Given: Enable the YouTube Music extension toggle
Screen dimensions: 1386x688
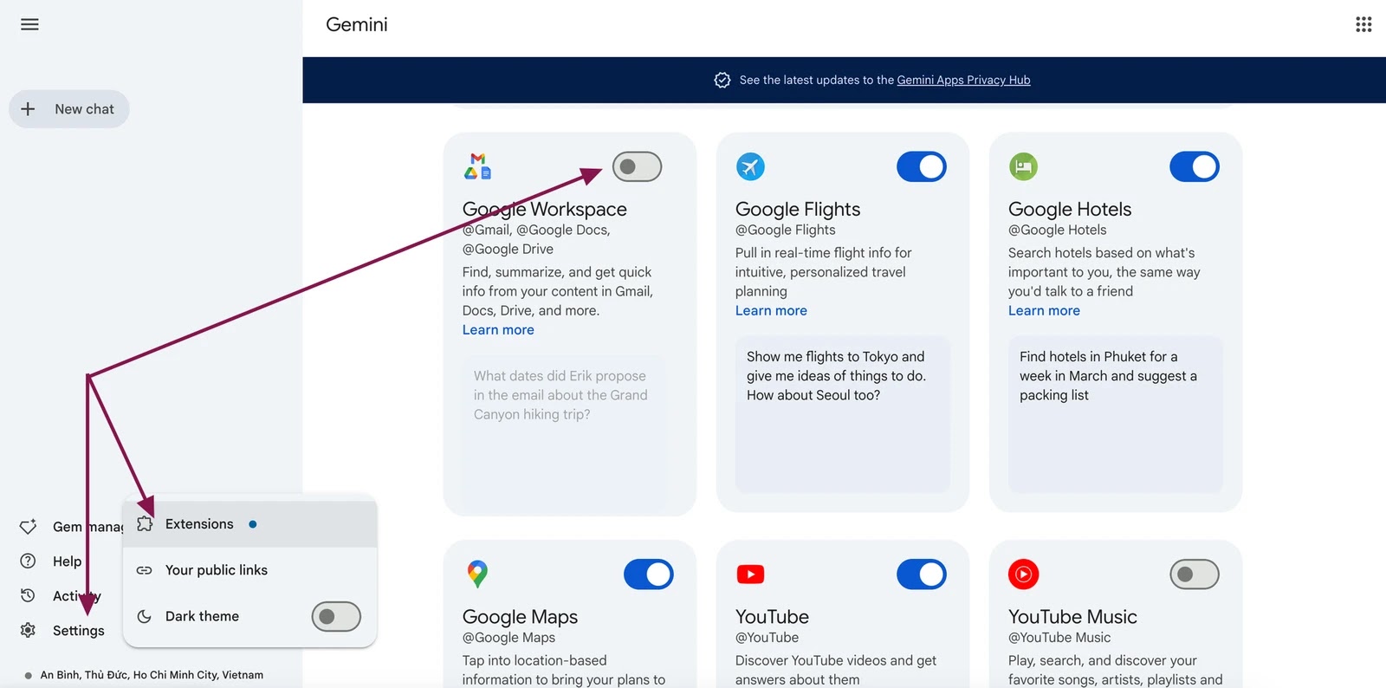Looking at the screenshot, I should pos(1195,574).
